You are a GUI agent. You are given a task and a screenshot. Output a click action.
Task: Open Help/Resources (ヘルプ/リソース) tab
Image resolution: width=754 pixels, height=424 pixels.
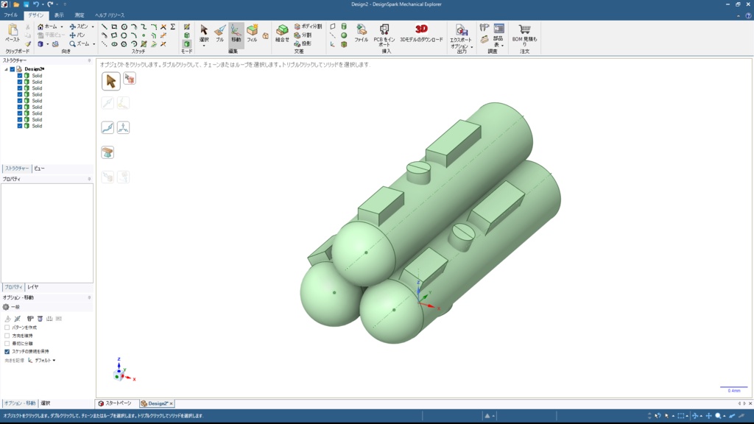(110, 15)
